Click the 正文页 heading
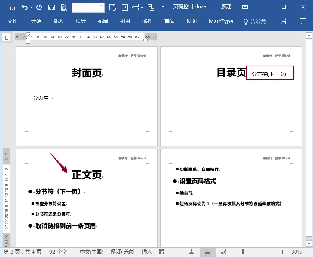Screen dimensions: 313x257 [87, 175]
